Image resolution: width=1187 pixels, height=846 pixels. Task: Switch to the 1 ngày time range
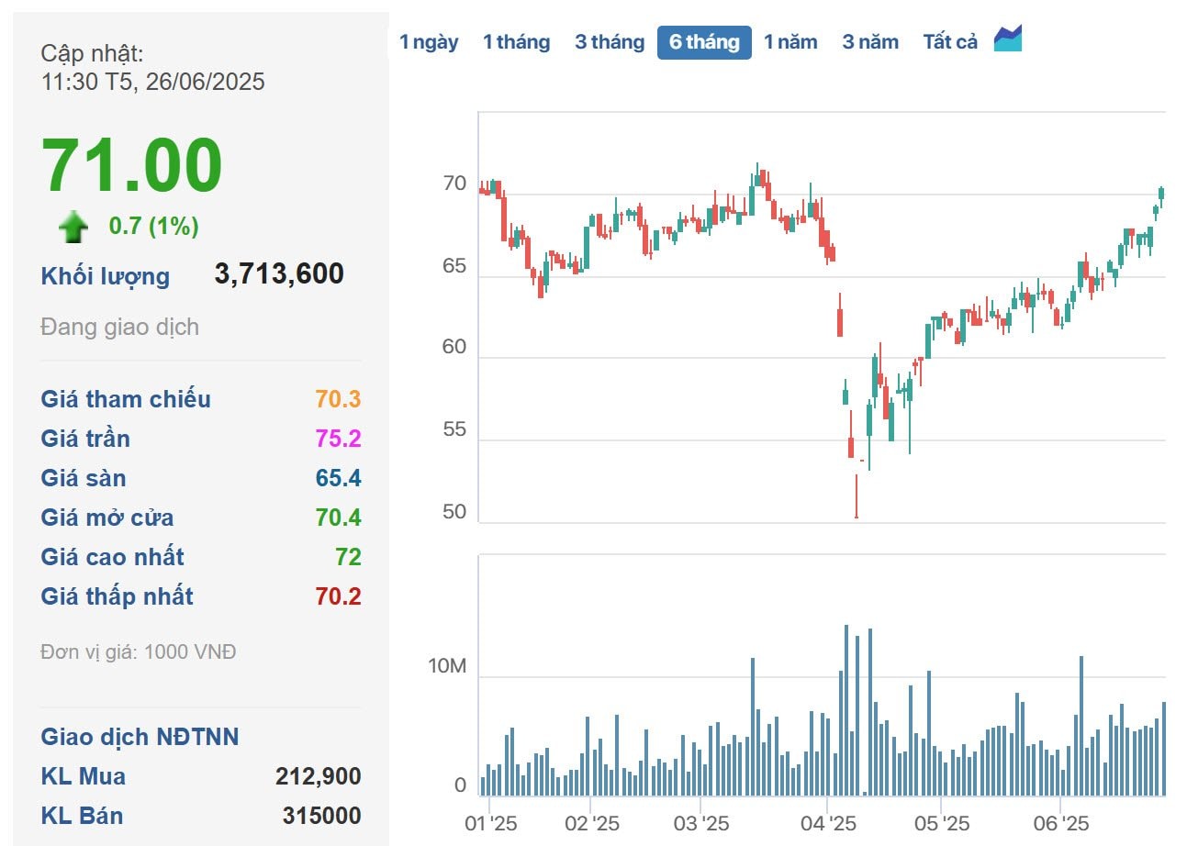point(429,42)
